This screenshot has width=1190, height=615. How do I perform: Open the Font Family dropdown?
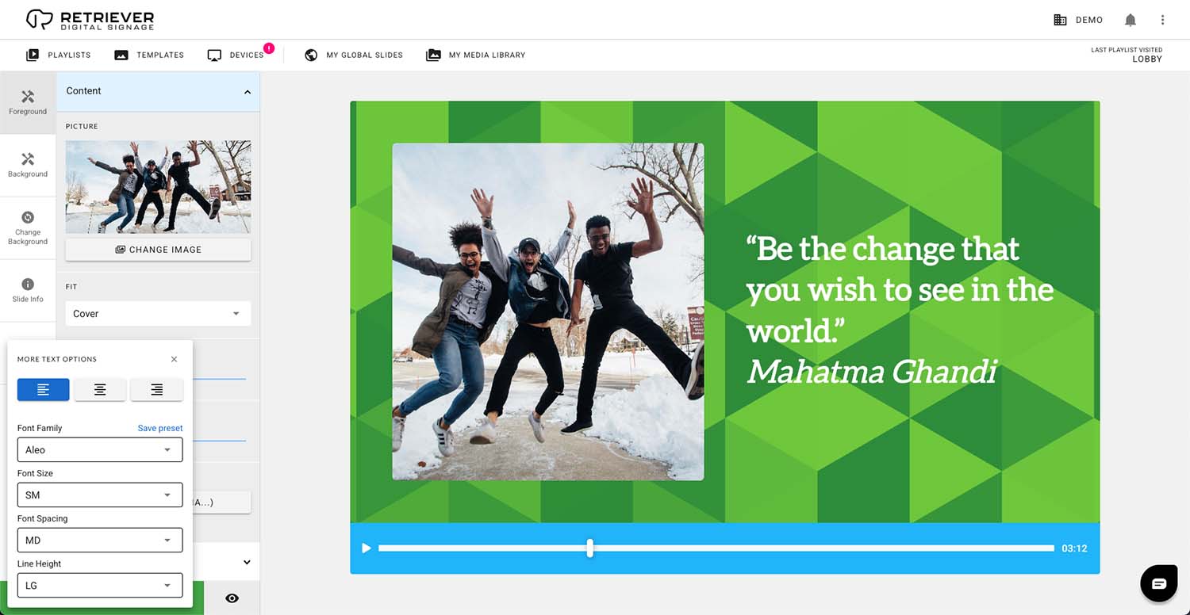pyautogui.click(x=100, y=449)
